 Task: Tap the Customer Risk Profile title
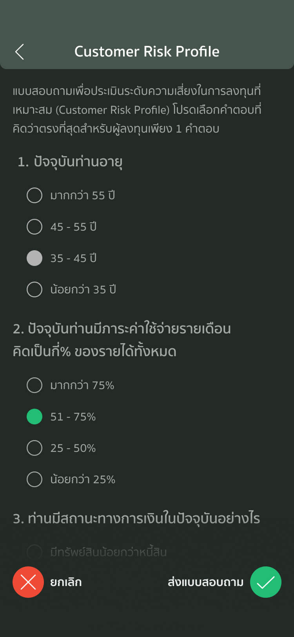click(x=147, y=52)
